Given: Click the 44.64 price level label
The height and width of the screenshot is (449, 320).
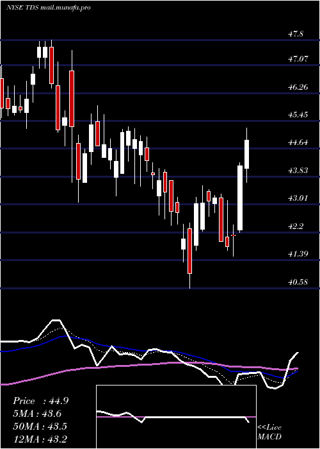Looking at the screenshot, I should coord(298,142).
